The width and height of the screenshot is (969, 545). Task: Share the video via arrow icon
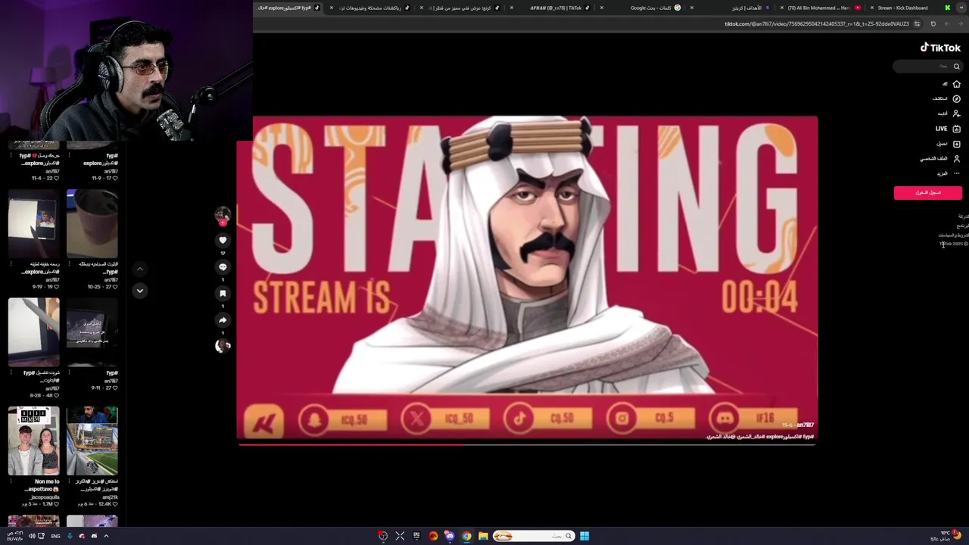pyautogui.click(x=223, y=319)
